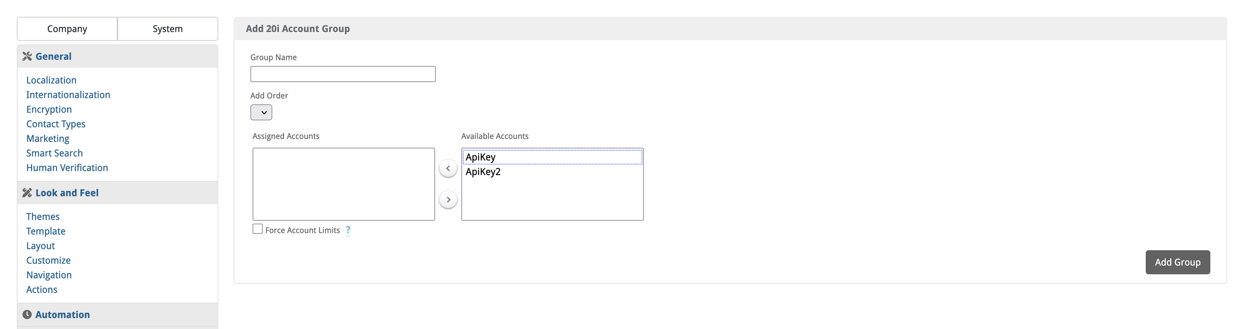Viewport: 1241px width, 329px height.
Task: Switch to the Company tab
Action: (x=67, y=29)
